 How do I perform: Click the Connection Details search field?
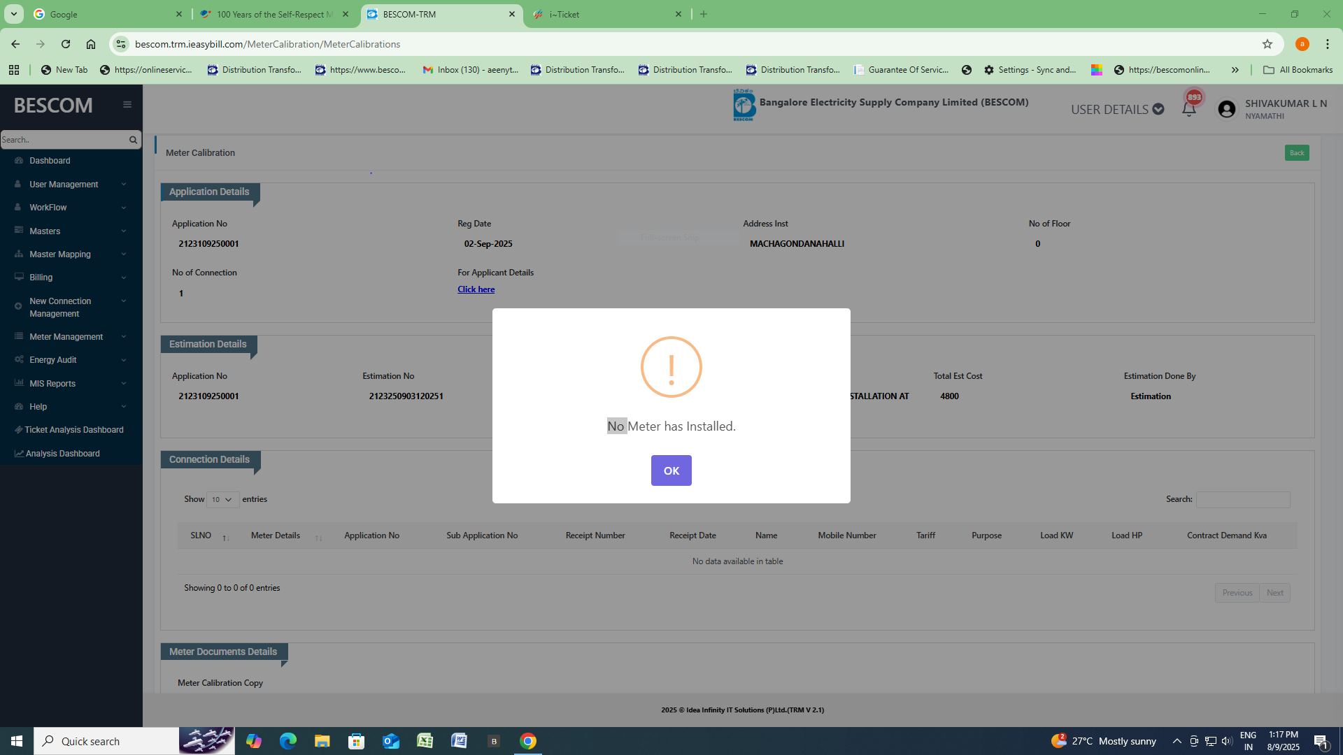pos(1242,499)
